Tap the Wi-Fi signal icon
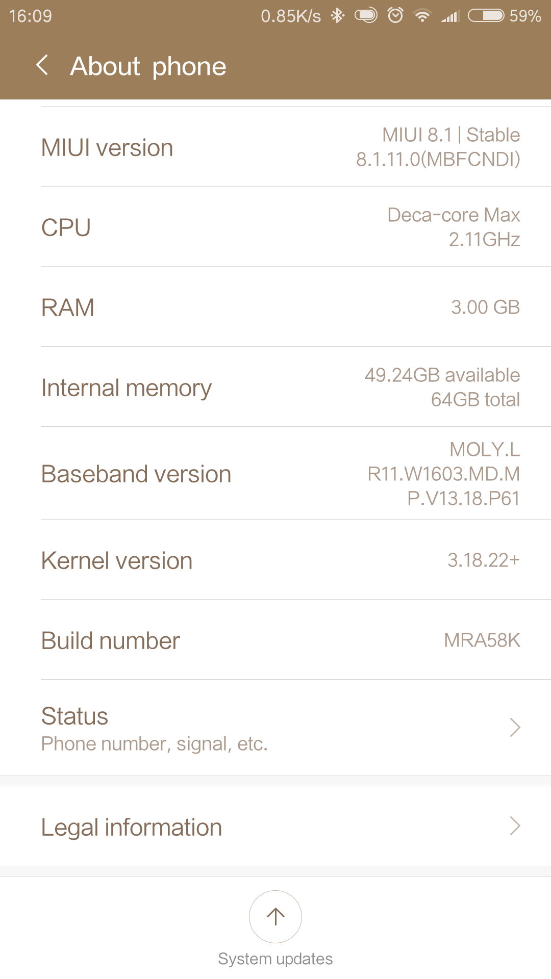The height and width of the screenshot is (979, 551). (422, 16)
